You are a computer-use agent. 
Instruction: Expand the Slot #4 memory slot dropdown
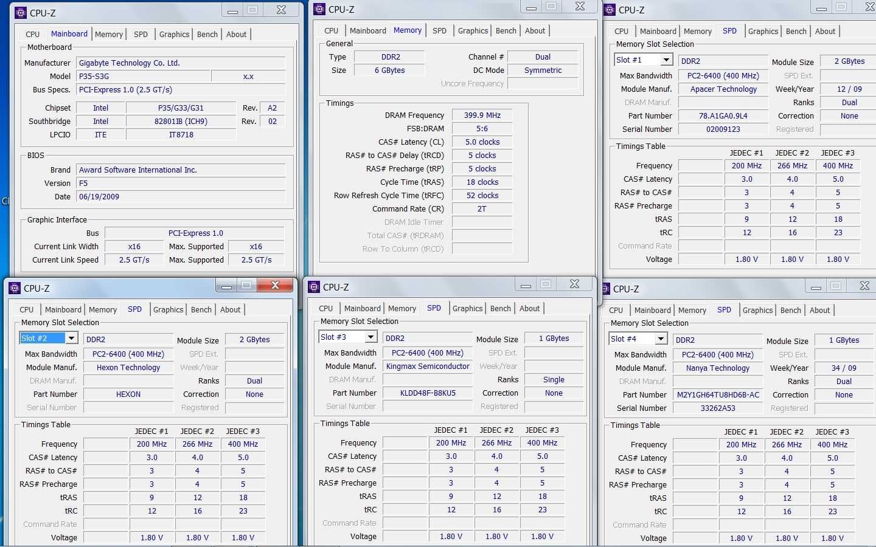click(x=661, y=339)
